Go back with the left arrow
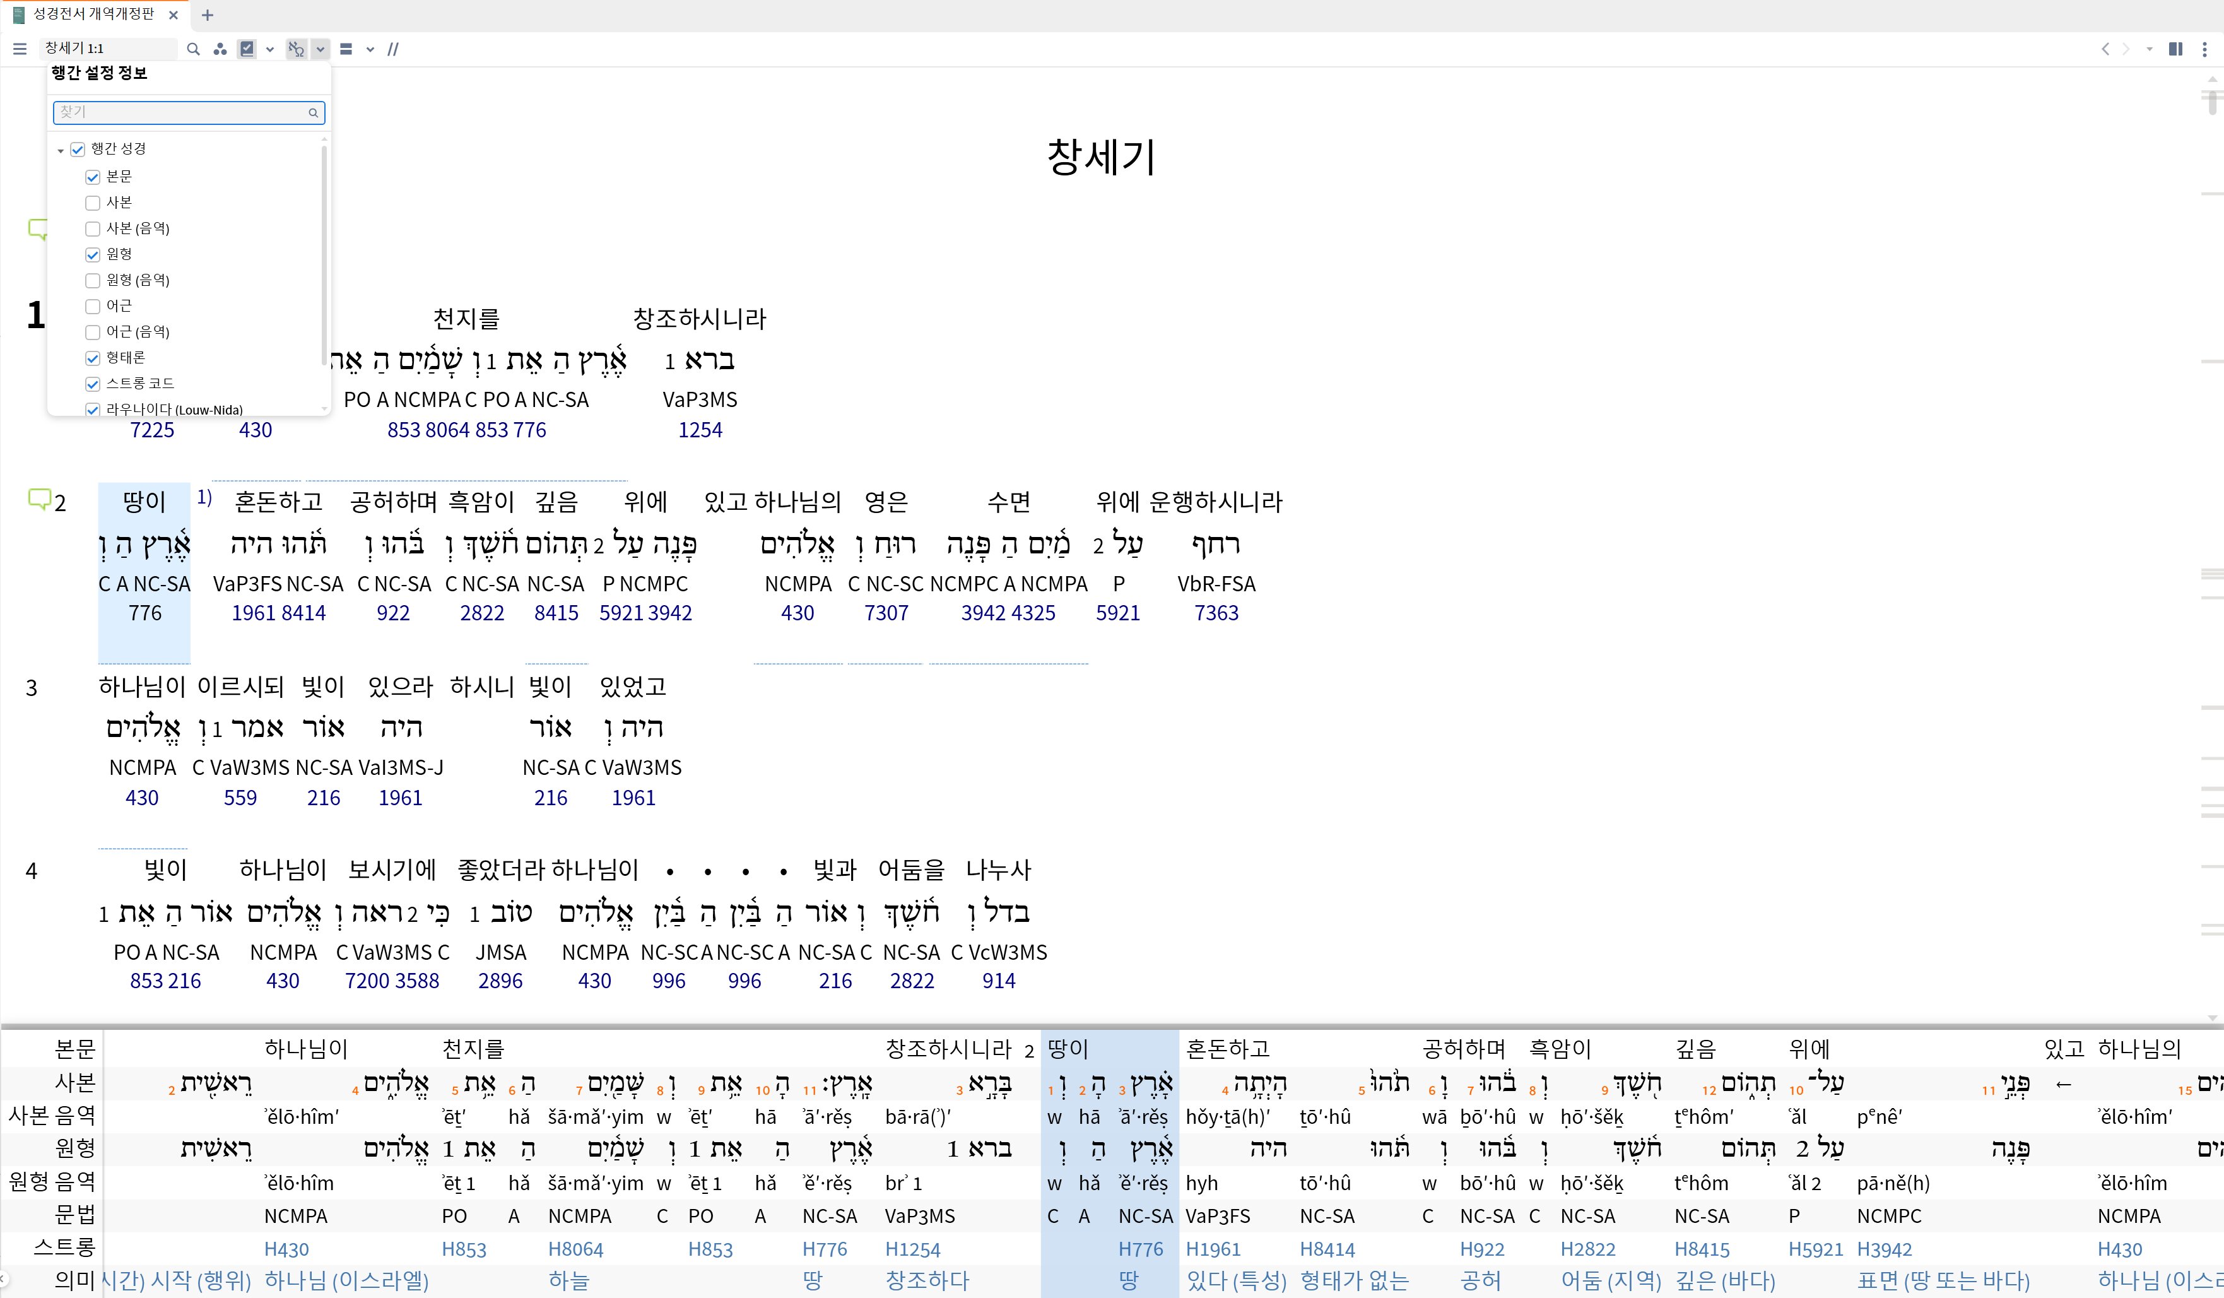The width and height of the screenshot is (2224, 1298). [2105, 49]
